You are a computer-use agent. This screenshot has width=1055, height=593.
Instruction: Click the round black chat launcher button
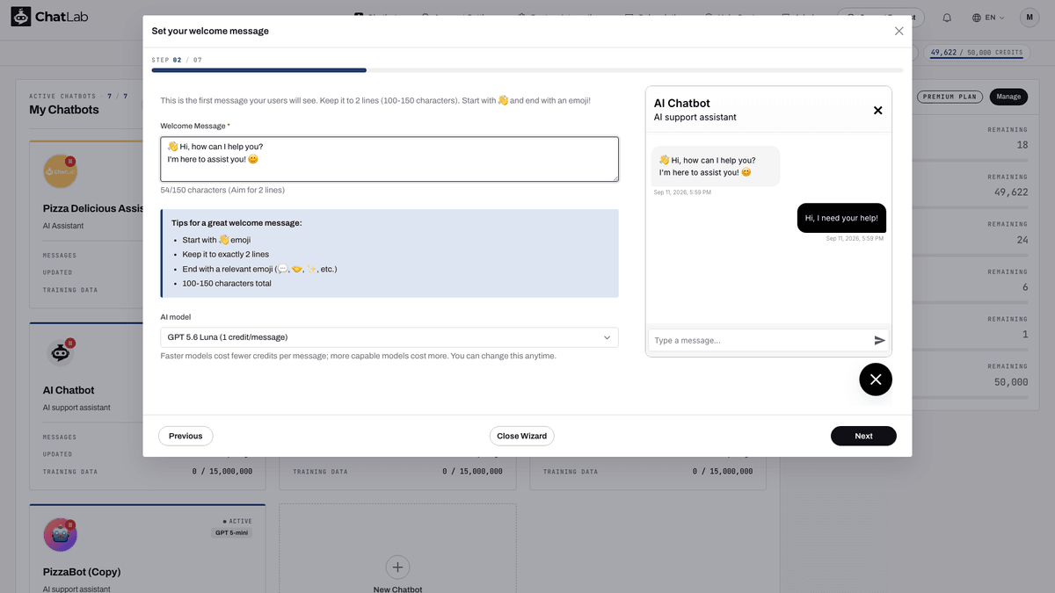(x=875, y=380)
